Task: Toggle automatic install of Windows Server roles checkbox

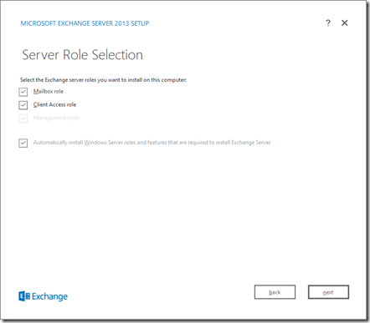Action: pos(23,143)
